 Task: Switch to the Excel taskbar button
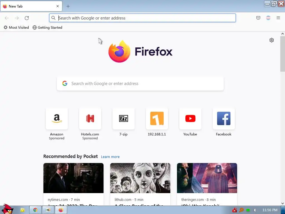(48, 210)
